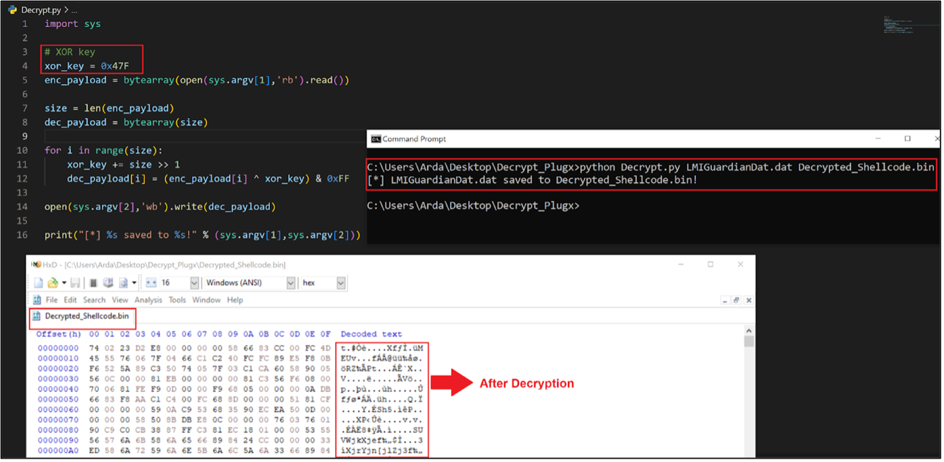The height and width of the screenshot is (462, 944).
Task: Click the Open disk drive icon
Action: tap(109, 283)
